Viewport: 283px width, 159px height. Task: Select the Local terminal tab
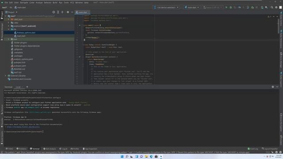point(18,87)
